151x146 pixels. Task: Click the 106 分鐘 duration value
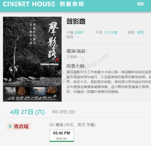tap(110, 32)
